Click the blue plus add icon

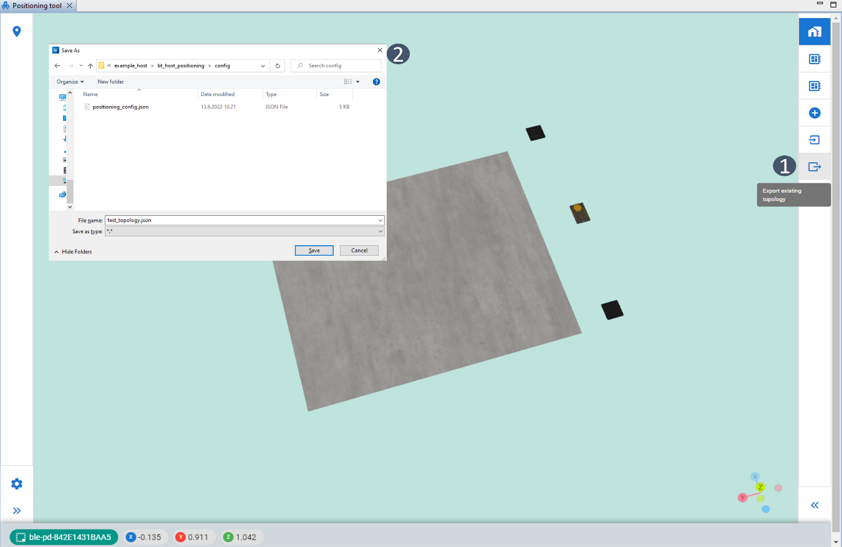point(814,113)
